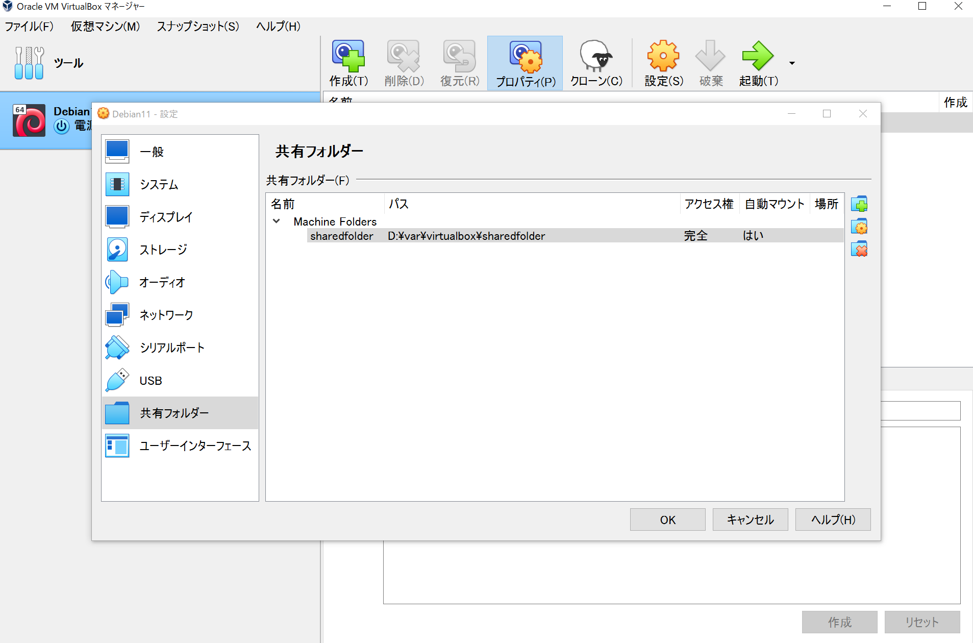The image size is (973, 643).
Task: Select the sharedfolder row
Action: tap(575, 236)
